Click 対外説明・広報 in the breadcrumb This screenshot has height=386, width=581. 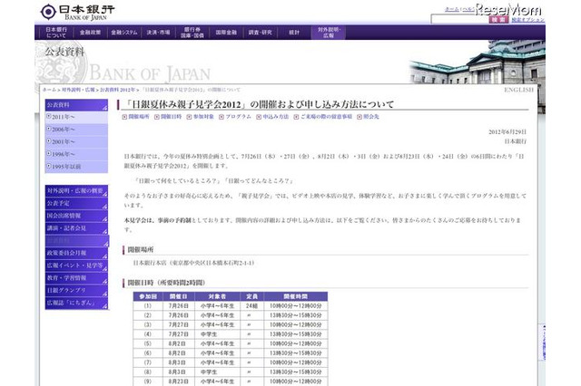(x=78, y=90)
